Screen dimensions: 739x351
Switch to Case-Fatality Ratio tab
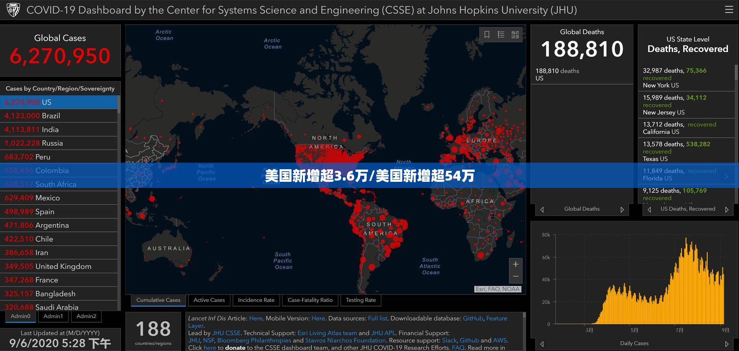pos(310,300)
